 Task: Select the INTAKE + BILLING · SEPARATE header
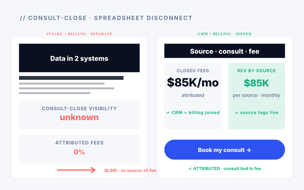tap(79, 34)
